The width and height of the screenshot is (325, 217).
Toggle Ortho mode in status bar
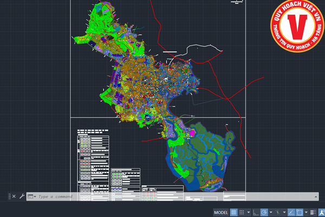(255, 212)
